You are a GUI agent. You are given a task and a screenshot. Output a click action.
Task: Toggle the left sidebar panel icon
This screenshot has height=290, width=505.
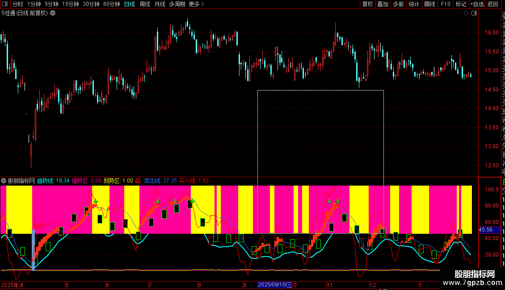(5, 4)
